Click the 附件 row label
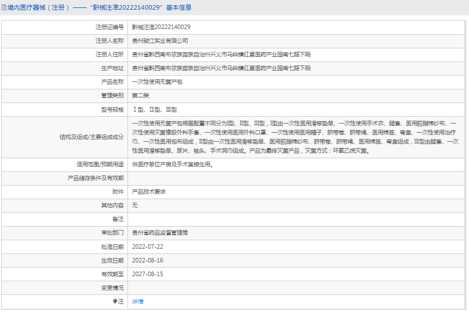The image size is (469, 312). [x=118, y=192]
